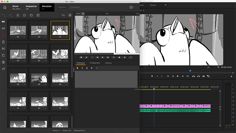Screen dimensions: 236x133
Task: Click the Sequence 001 breadcrumb
Action: (x=31, y=7)
